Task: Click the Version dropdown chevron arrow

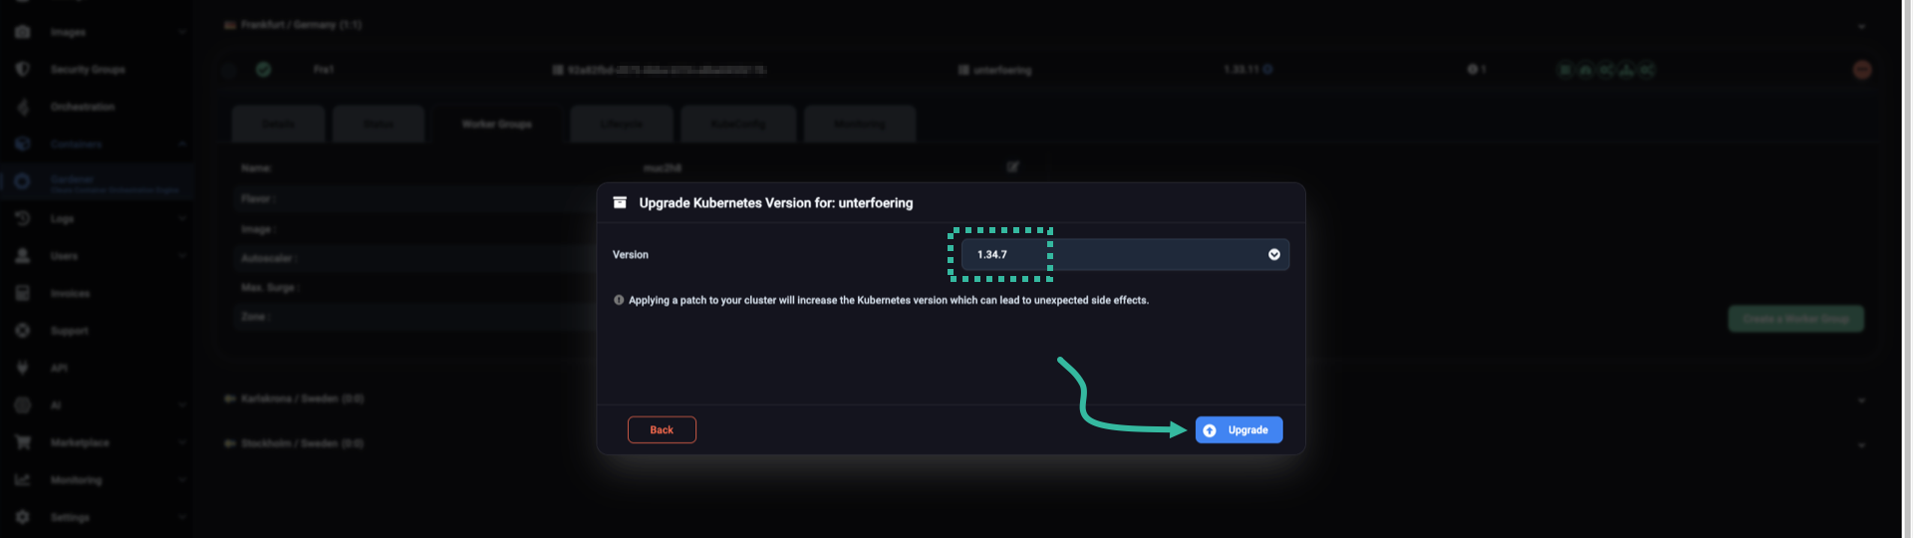Action: coord(1273,255)
